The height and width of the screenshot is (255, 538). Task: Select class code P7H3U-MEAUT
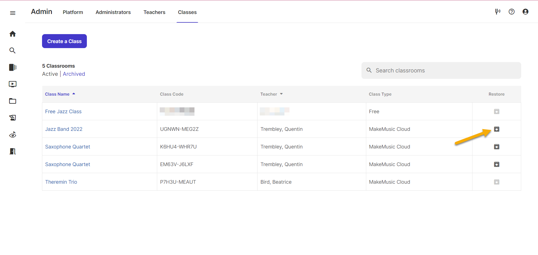coord(178,182)
